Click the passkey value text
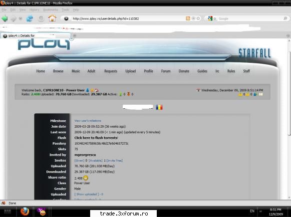 101,144
